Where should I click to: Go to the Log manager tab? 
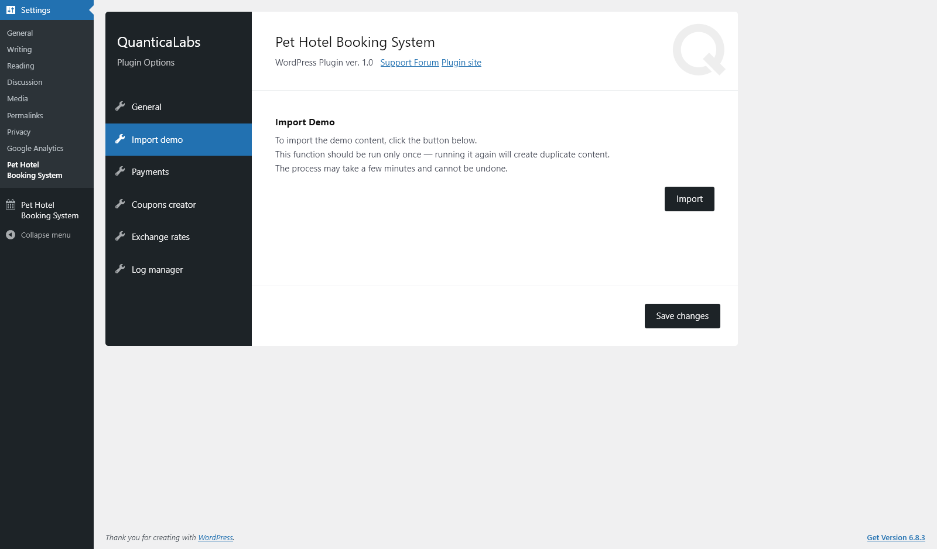coord(179,270)
